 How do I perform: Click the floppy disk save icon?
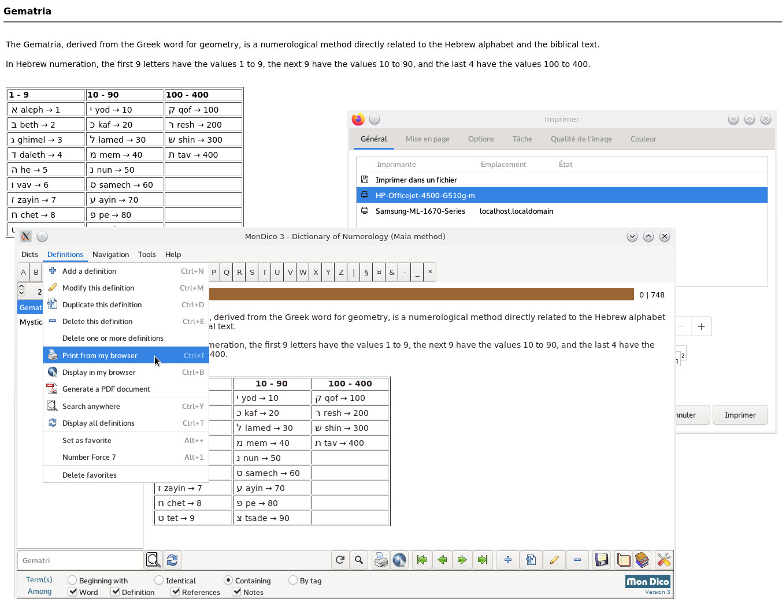602,560
